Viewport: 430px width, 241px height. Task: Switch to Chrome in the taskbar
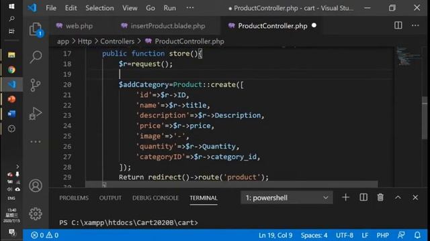click(x=11, y=70)
